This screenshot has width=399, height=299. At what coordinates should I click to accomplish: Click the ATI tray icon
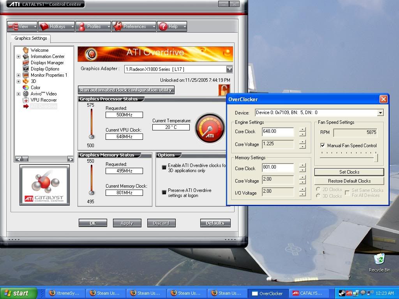(349, 293)
